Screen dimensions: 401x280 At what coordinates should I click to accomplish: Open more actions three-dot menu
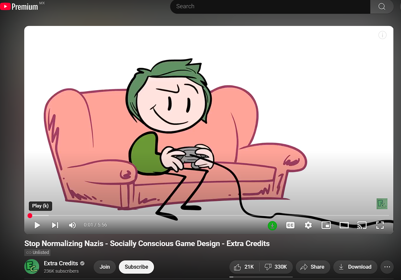coord(387,267)
